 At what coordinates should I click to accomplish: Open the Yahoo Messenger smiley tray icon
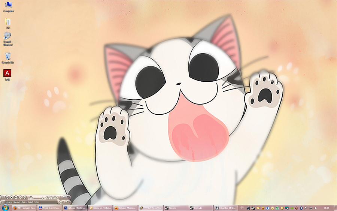pos(263,208)
